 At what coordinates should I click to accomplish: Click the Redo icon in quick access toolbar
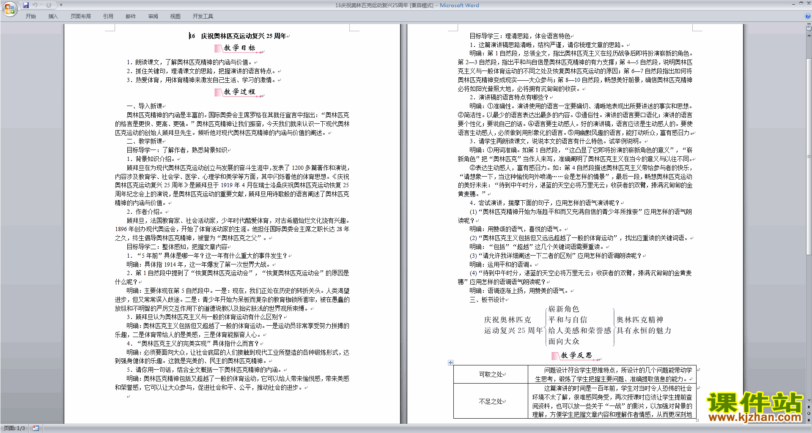(49, 5)
